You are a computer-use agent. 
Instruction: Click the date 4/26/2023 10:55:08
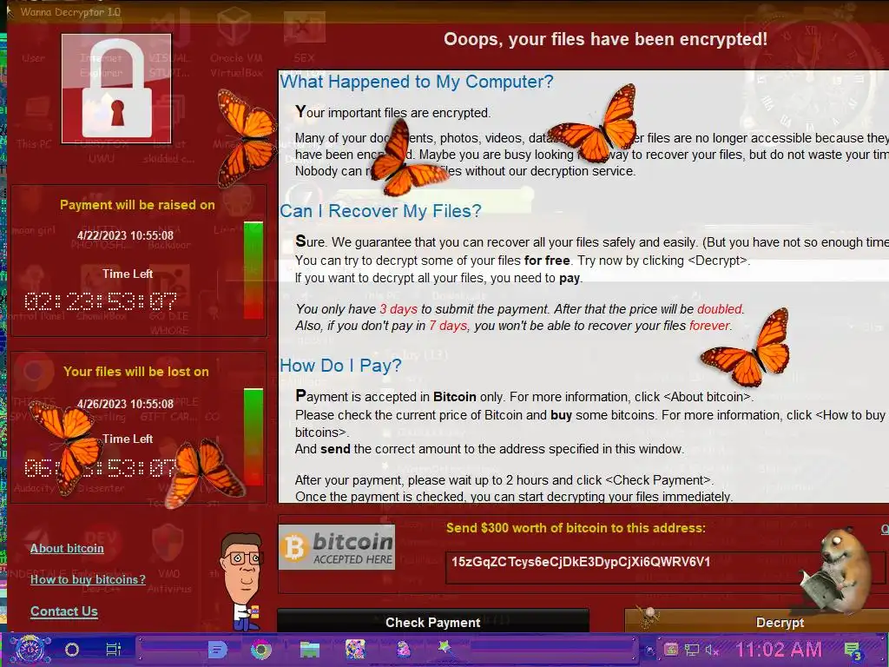pos(125,404)
